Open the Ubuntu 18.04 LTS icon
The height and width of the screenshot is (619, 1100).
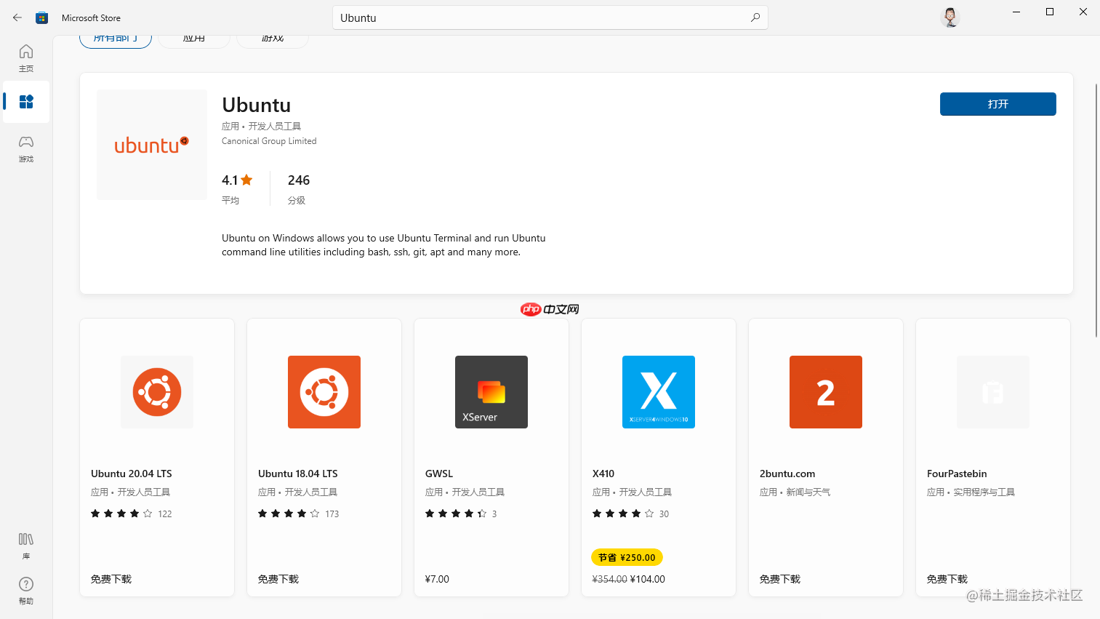[x=324, y=392]
